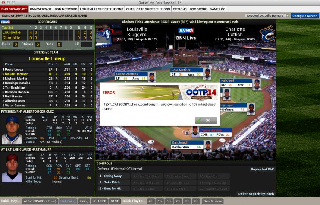Click Luppe Meertens player portrait
This screenshot has height=205, width=320.
coord(152,77)
